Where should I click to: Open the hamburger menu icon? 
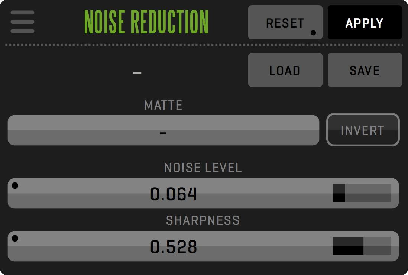pyautogui.click(x=22, y=22)
